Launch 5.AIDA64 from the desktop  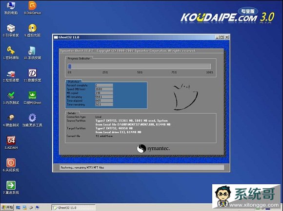click(x=11, y=142)
